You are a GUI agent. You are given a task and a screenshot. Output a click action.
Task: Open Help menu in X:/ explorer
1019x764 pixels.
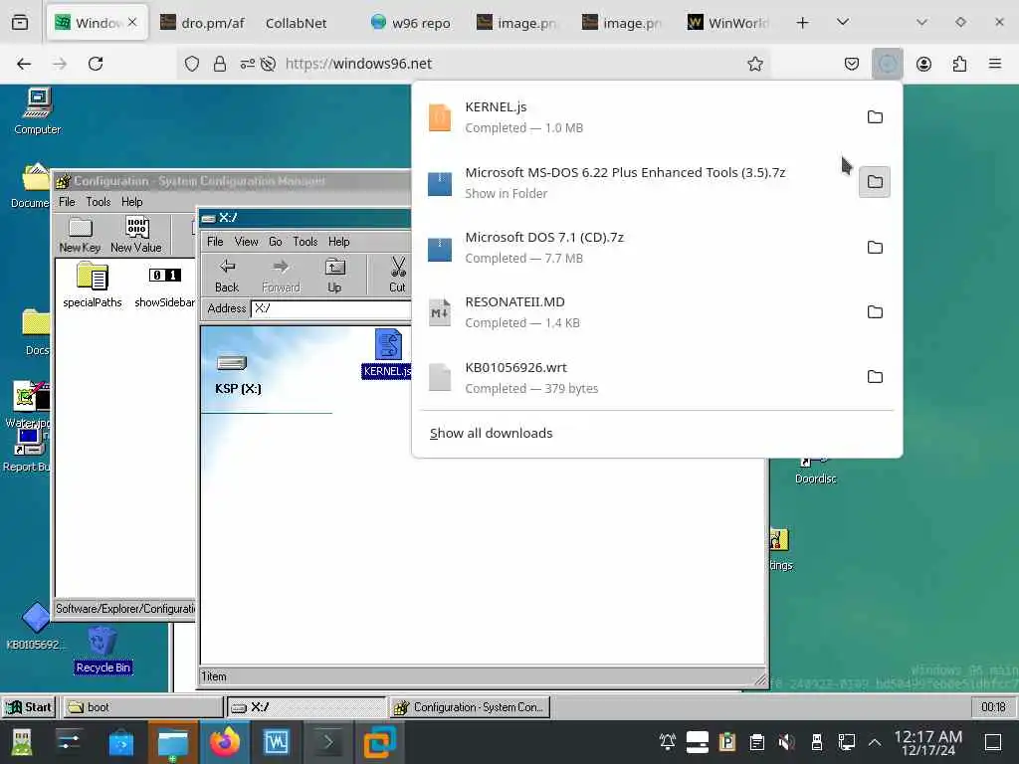click(338, 242)
